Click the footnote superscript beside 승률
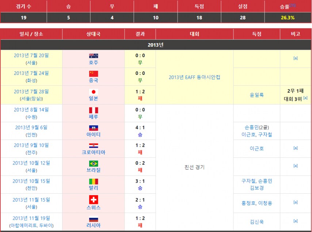Image resolution: width=312 pixels, height=232 pixels. [x=293, y=5]
